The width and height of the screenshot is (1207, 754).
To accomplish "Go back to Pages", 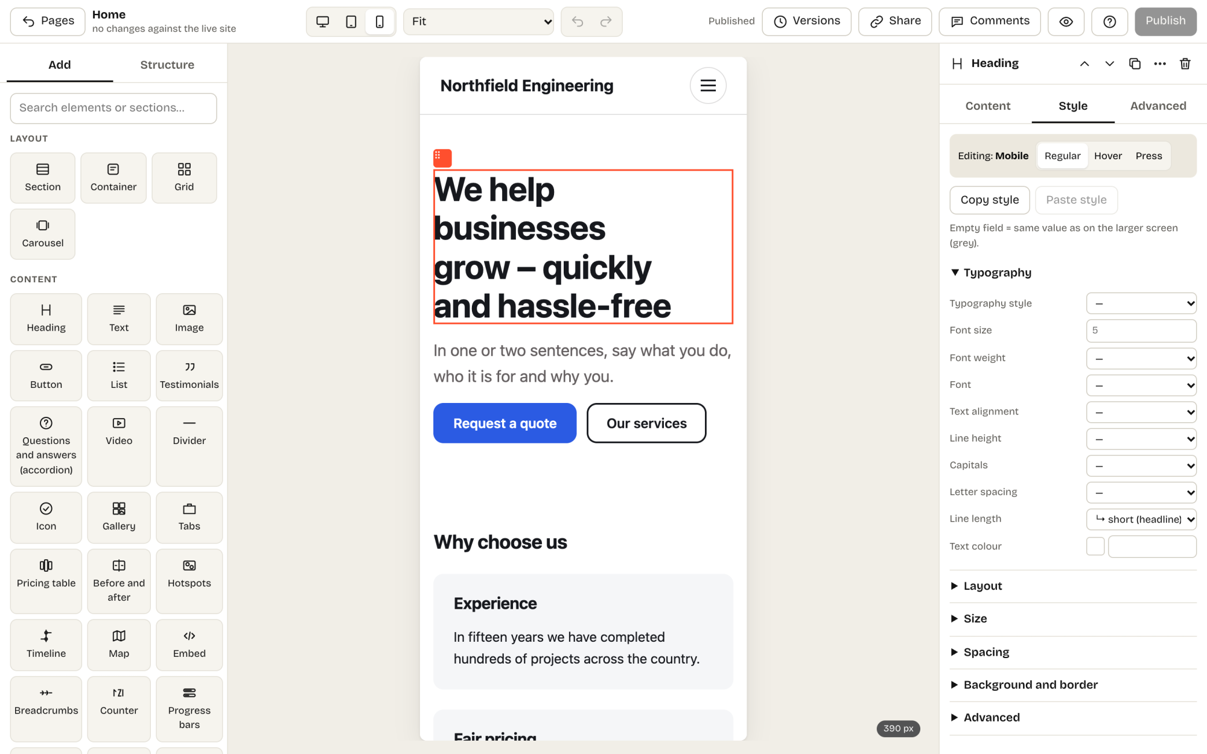I will click(x=48, y=21).
